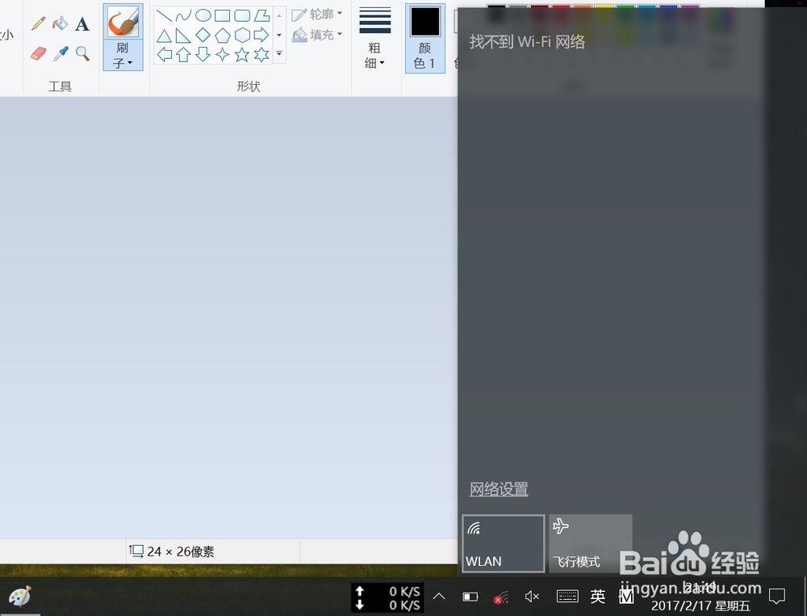Screen dimensions: 807x616
Task: Choose the Hexagon shape
Action: pos(242,36)
